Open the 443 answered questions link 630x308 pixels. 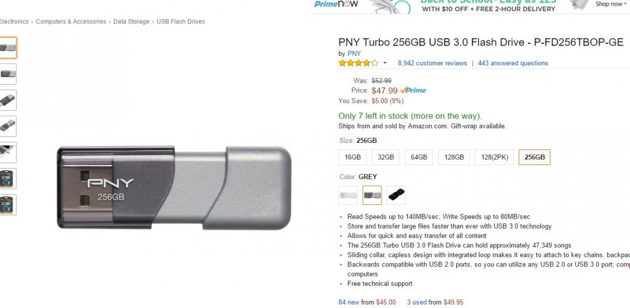pyautogui.click(x=513, y=63)
